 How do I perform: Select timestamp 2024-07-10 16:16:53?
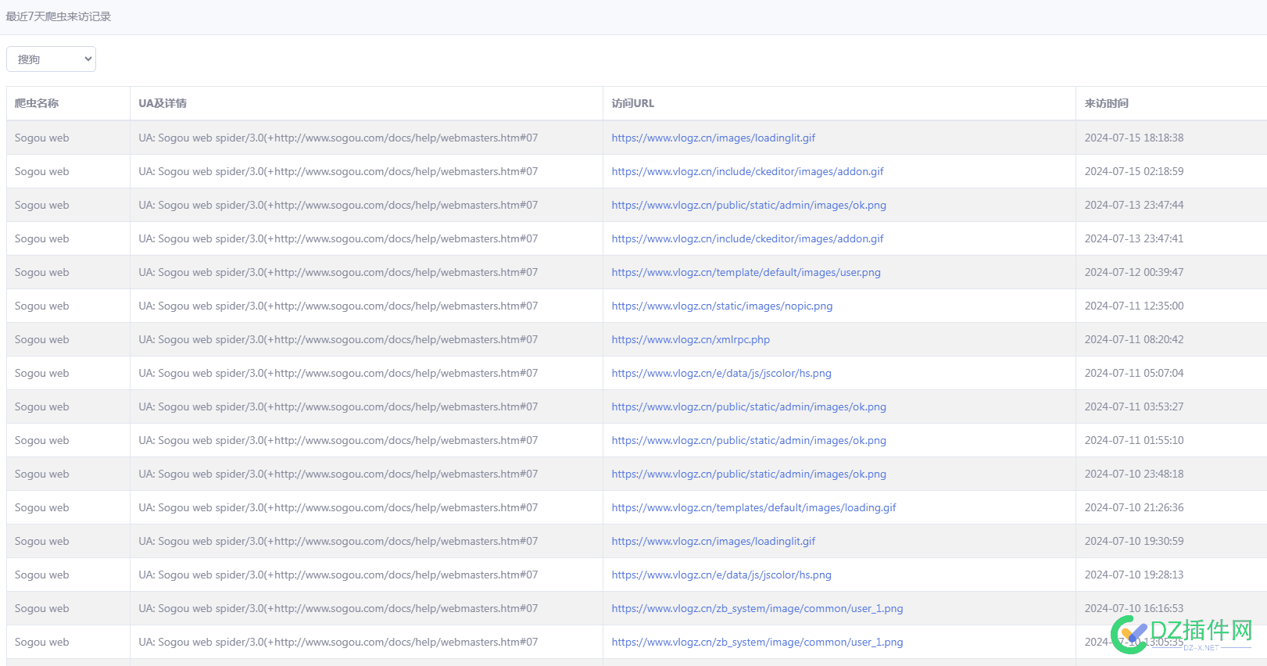[x=1134, y=608]
